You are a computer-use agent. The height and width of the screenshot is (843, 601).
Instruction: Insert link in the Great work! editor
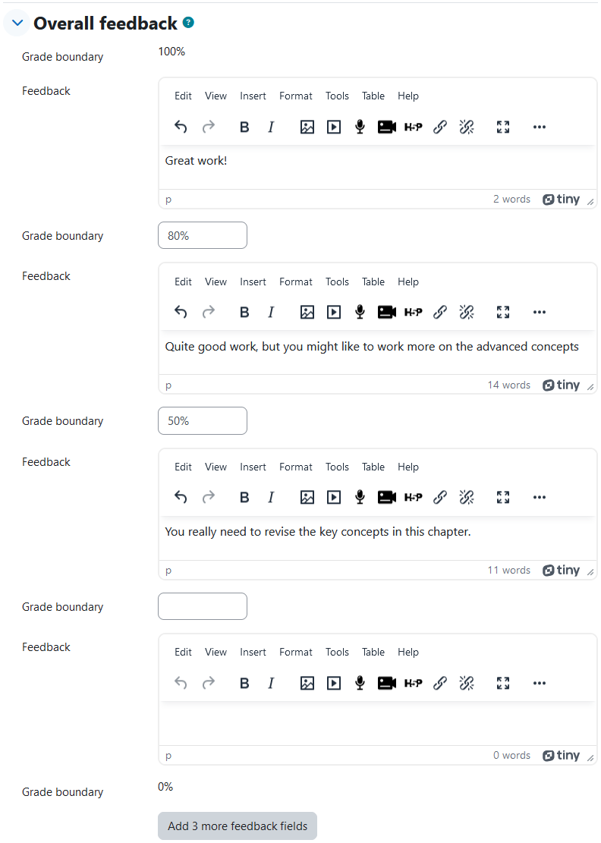[439, 127]
